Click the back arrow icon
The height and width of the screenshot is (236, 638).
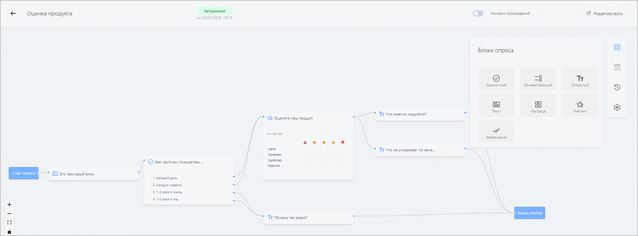tap(13, 13)
